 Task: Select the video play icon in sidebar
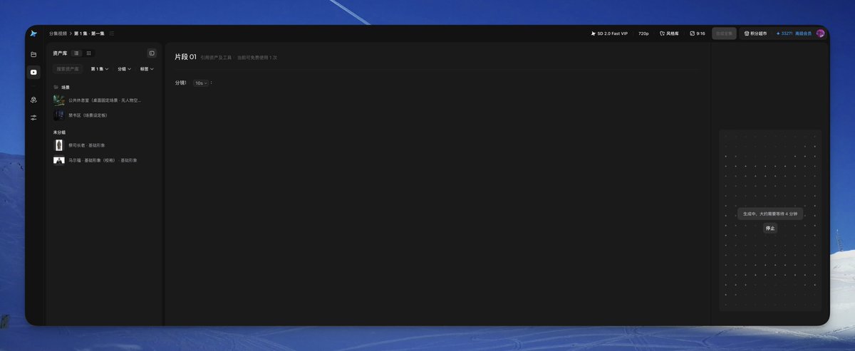click(33, 72)
